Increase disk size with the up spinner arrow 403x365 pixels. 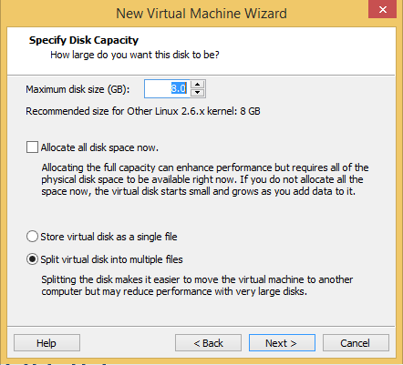198,85
